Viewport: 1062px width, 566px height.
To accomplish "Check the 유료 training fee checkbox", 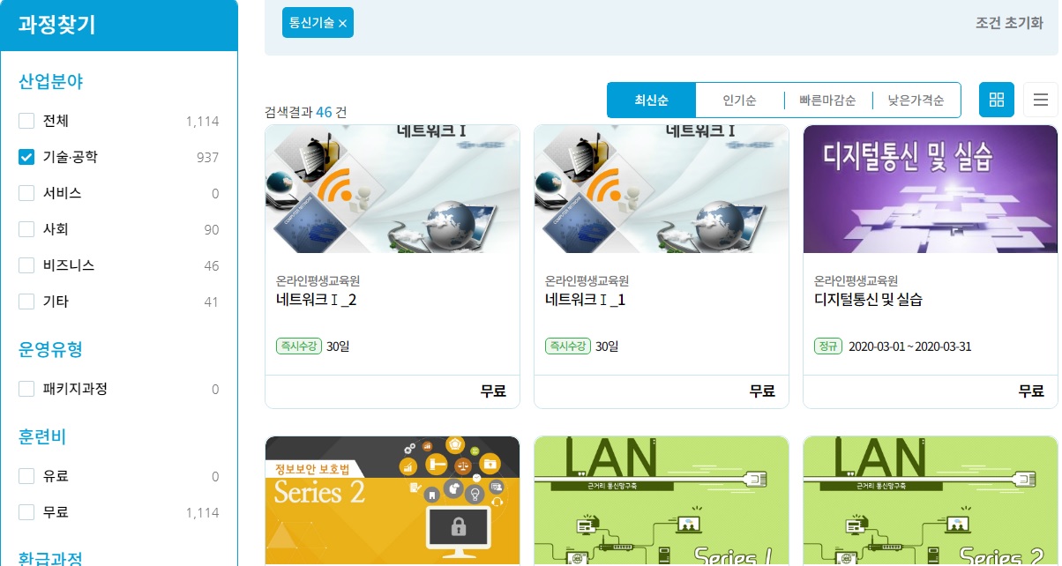I will click(x=26, y=476).
